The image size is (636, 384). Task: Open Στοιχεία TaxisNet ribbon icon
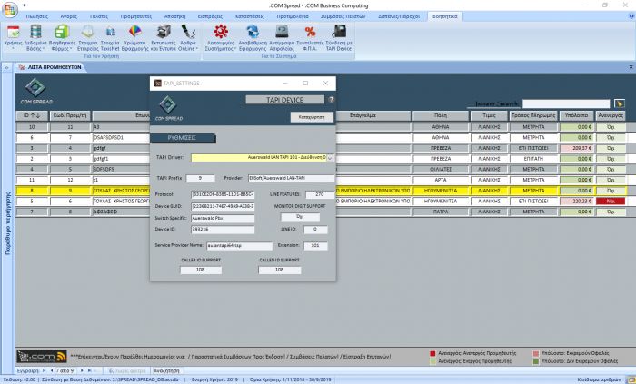pyautogui.click(x=110, y=32)
